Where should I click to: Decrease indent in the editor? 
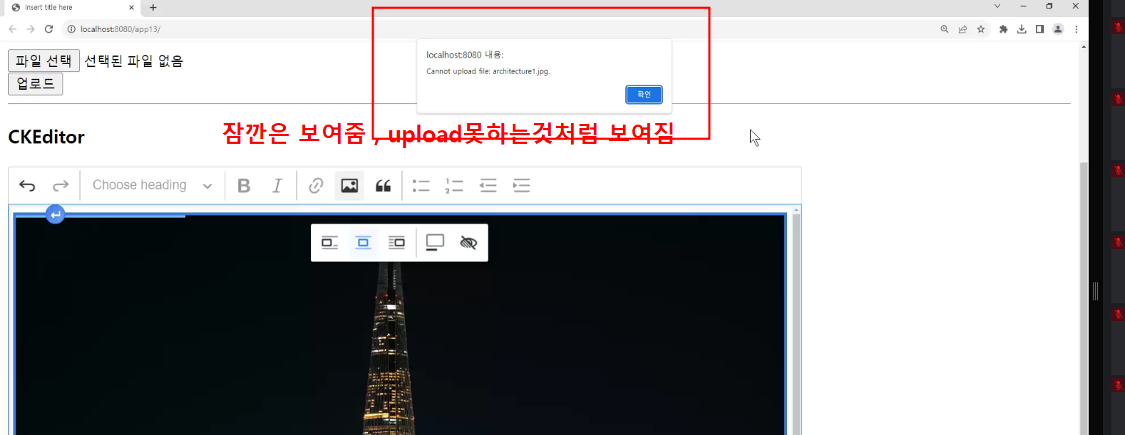(x=488, y=186)
